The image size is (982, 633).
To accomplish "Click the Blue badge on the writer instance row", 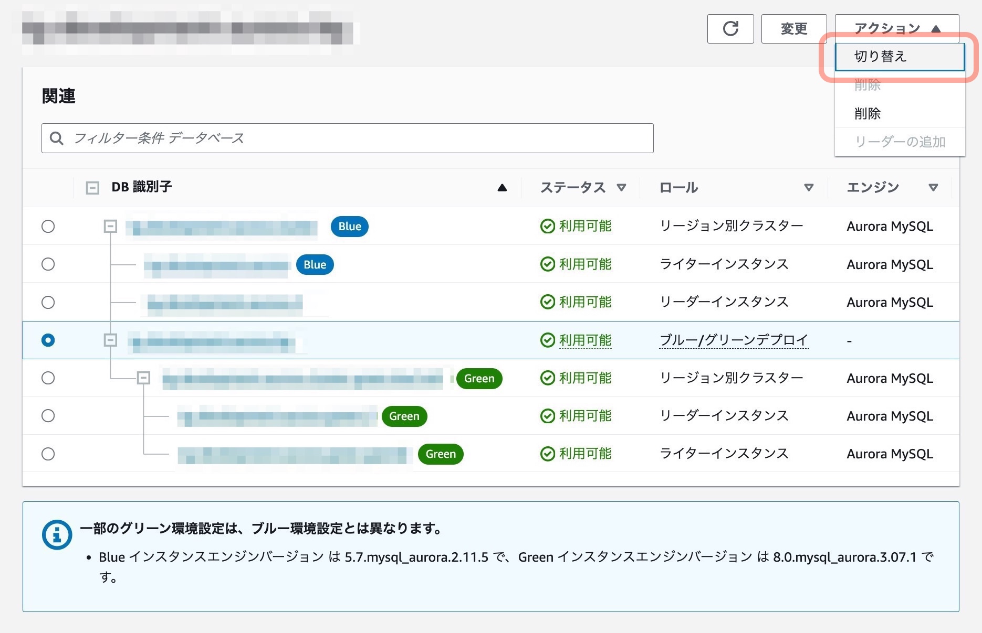I will [x=314, y=264].
